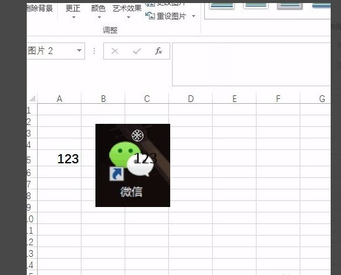This screenshot has width=341, height=275.
Task: Open the insert function fx icon
Action: [159, 51]
